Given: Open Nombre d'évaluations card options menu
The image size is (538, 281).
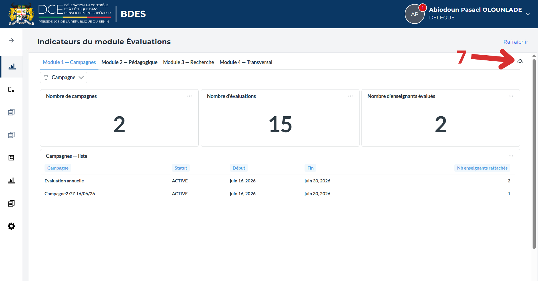Looking at the screenshot, I should (x=350, y=96).
